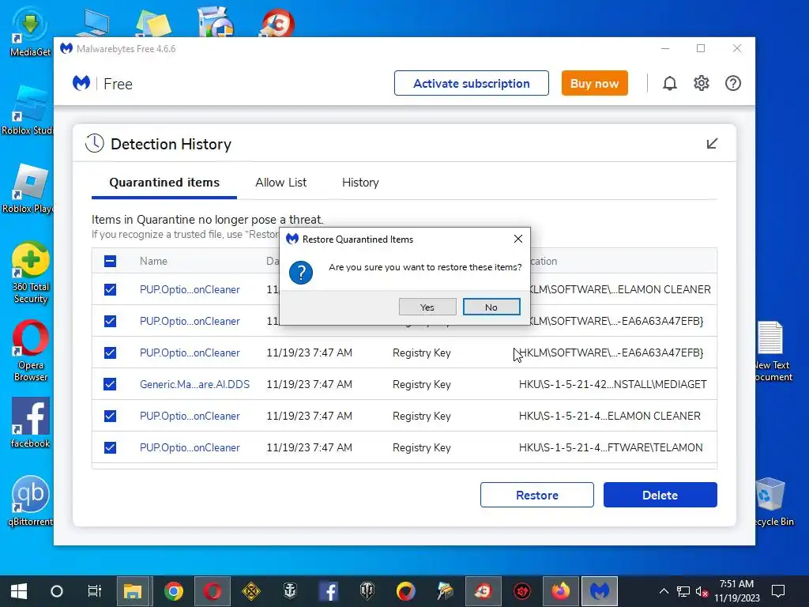Switch to Opera in the taskbar
The width and height of the screenshot is (809, 607).
(x=212, y=591)
